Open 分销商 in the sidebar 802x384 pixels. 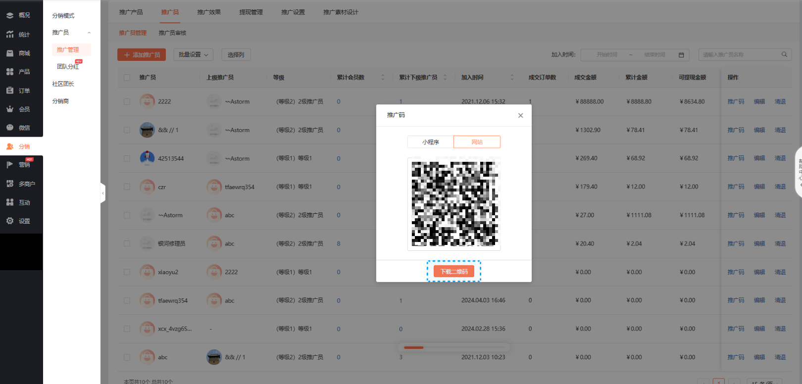60,101
